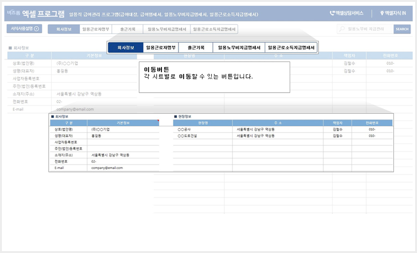Click the 일용노무비 지급관리 search input field
The width and height of the screenshot is (417, 253).
[x=366, y=29]
